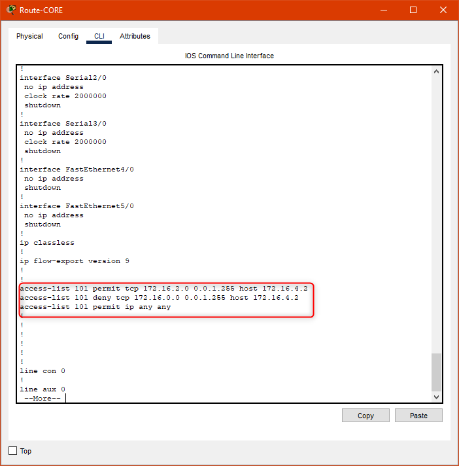Click the 'ip classless' line
459x466 pixels.
[47, 243]
